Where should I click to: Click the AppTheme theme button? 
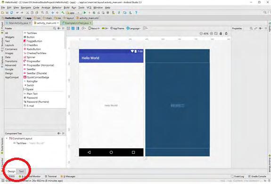(x=117, y=28)
